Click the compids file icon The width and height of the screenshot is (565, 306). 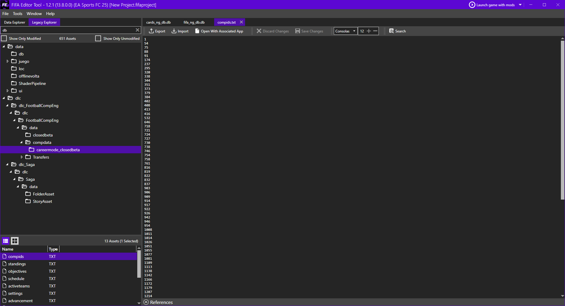point(4,256)
